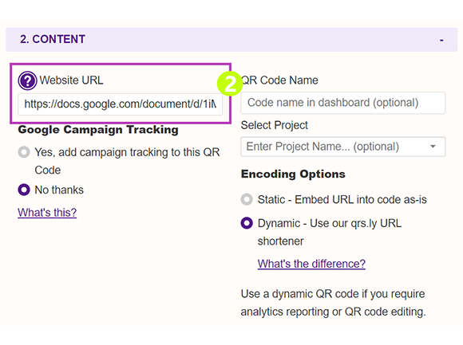Open the "What's the difference?" link
Image resolution: width=463 pixels, height=345 pixels.
pyautogui.click(x=311, y=264)
